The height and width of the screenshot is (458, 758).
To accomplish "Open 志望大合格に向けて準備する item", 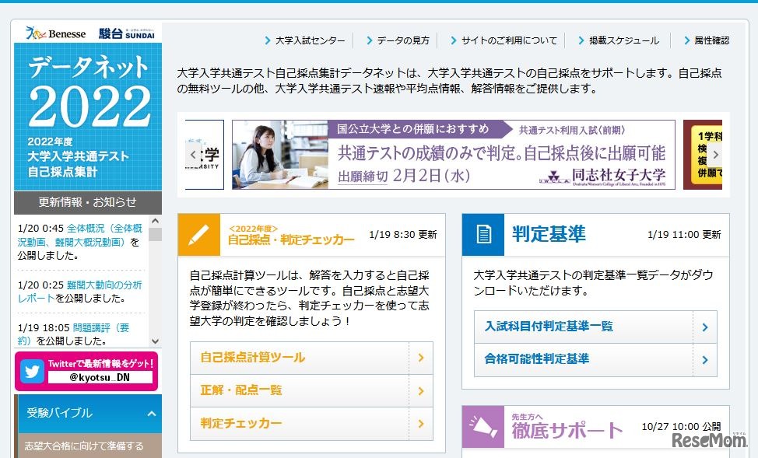I will [x=84, y=446].
